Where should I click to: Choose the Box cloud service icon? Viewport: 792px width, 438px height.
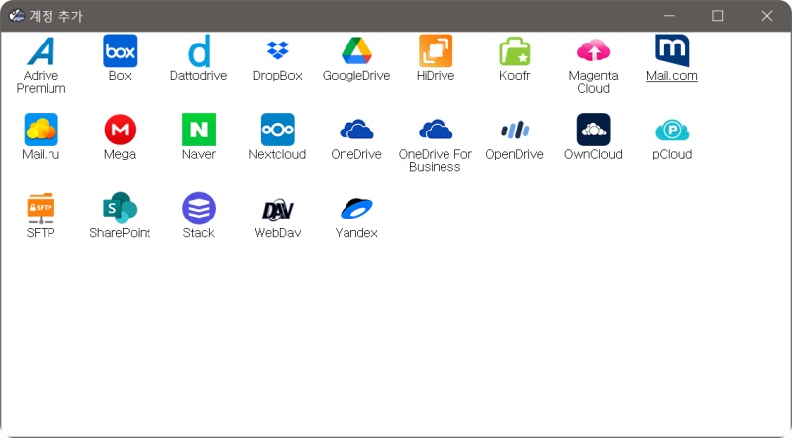[120, 51]
